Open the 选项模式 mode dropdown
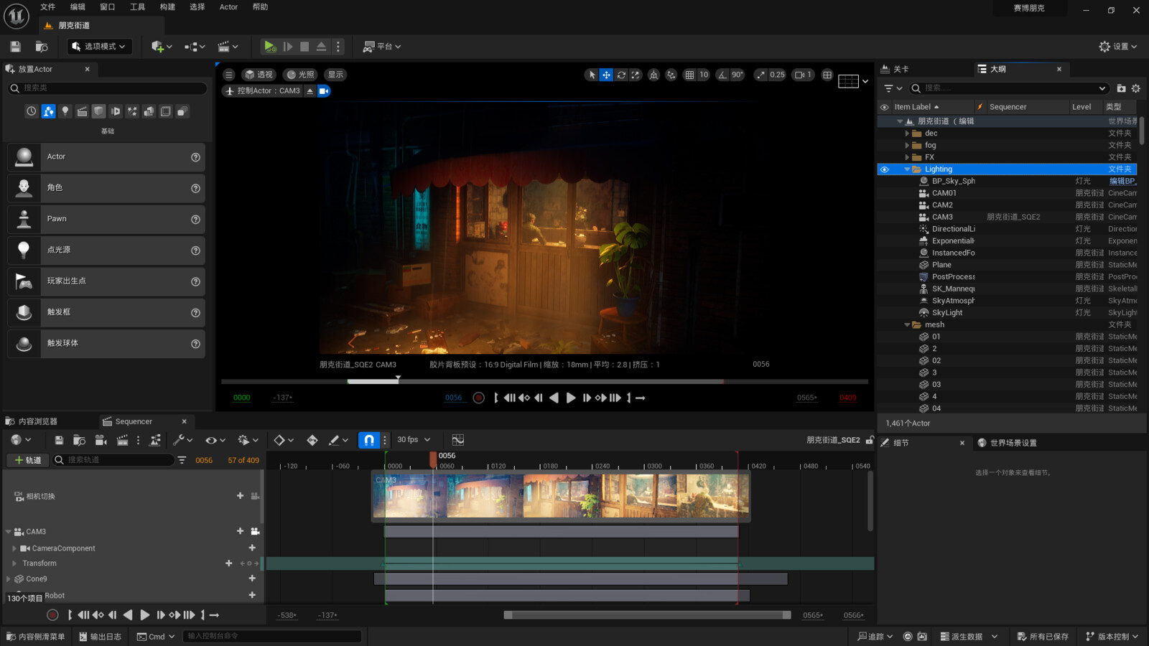The height and width of the screenshot is (646, 1149). pos(100,47)
